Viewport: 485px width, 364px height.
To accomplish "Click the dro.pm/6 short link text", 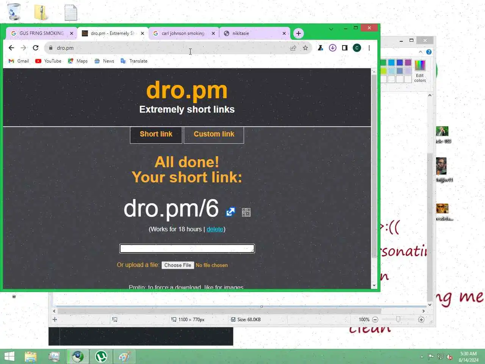I will [x=171, y=209].
